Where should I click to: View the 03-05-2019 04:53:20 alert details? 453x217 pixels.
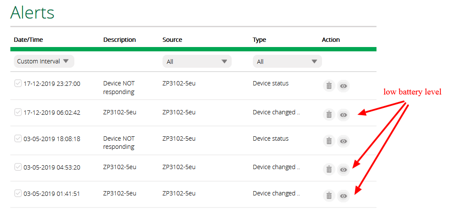pyautogui.click(x=343, y=170)
